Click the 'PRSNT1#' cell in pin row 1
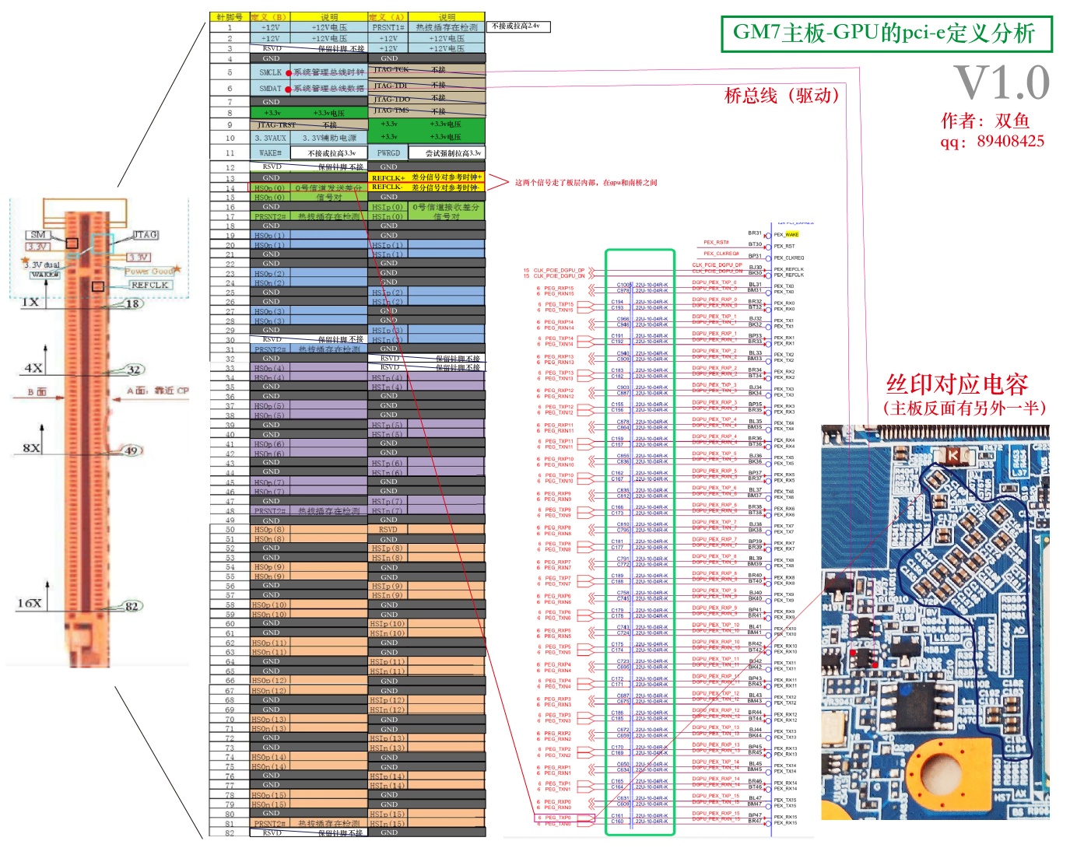Image resolution: width=1070 pixels, height=848 pixels. tap(388, 27)
